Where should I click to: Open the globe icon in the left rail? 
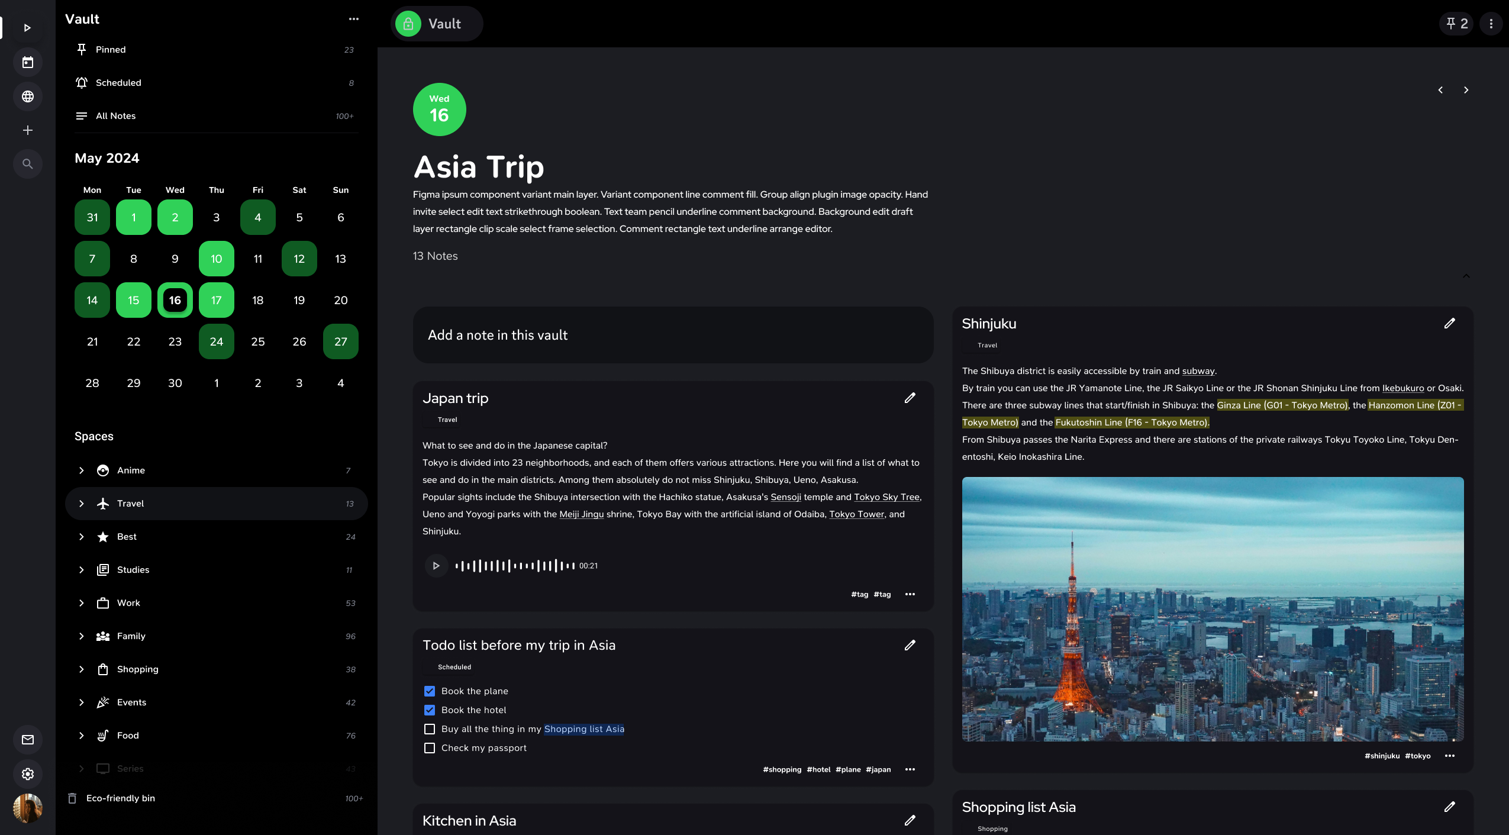[x=28, y=96]
